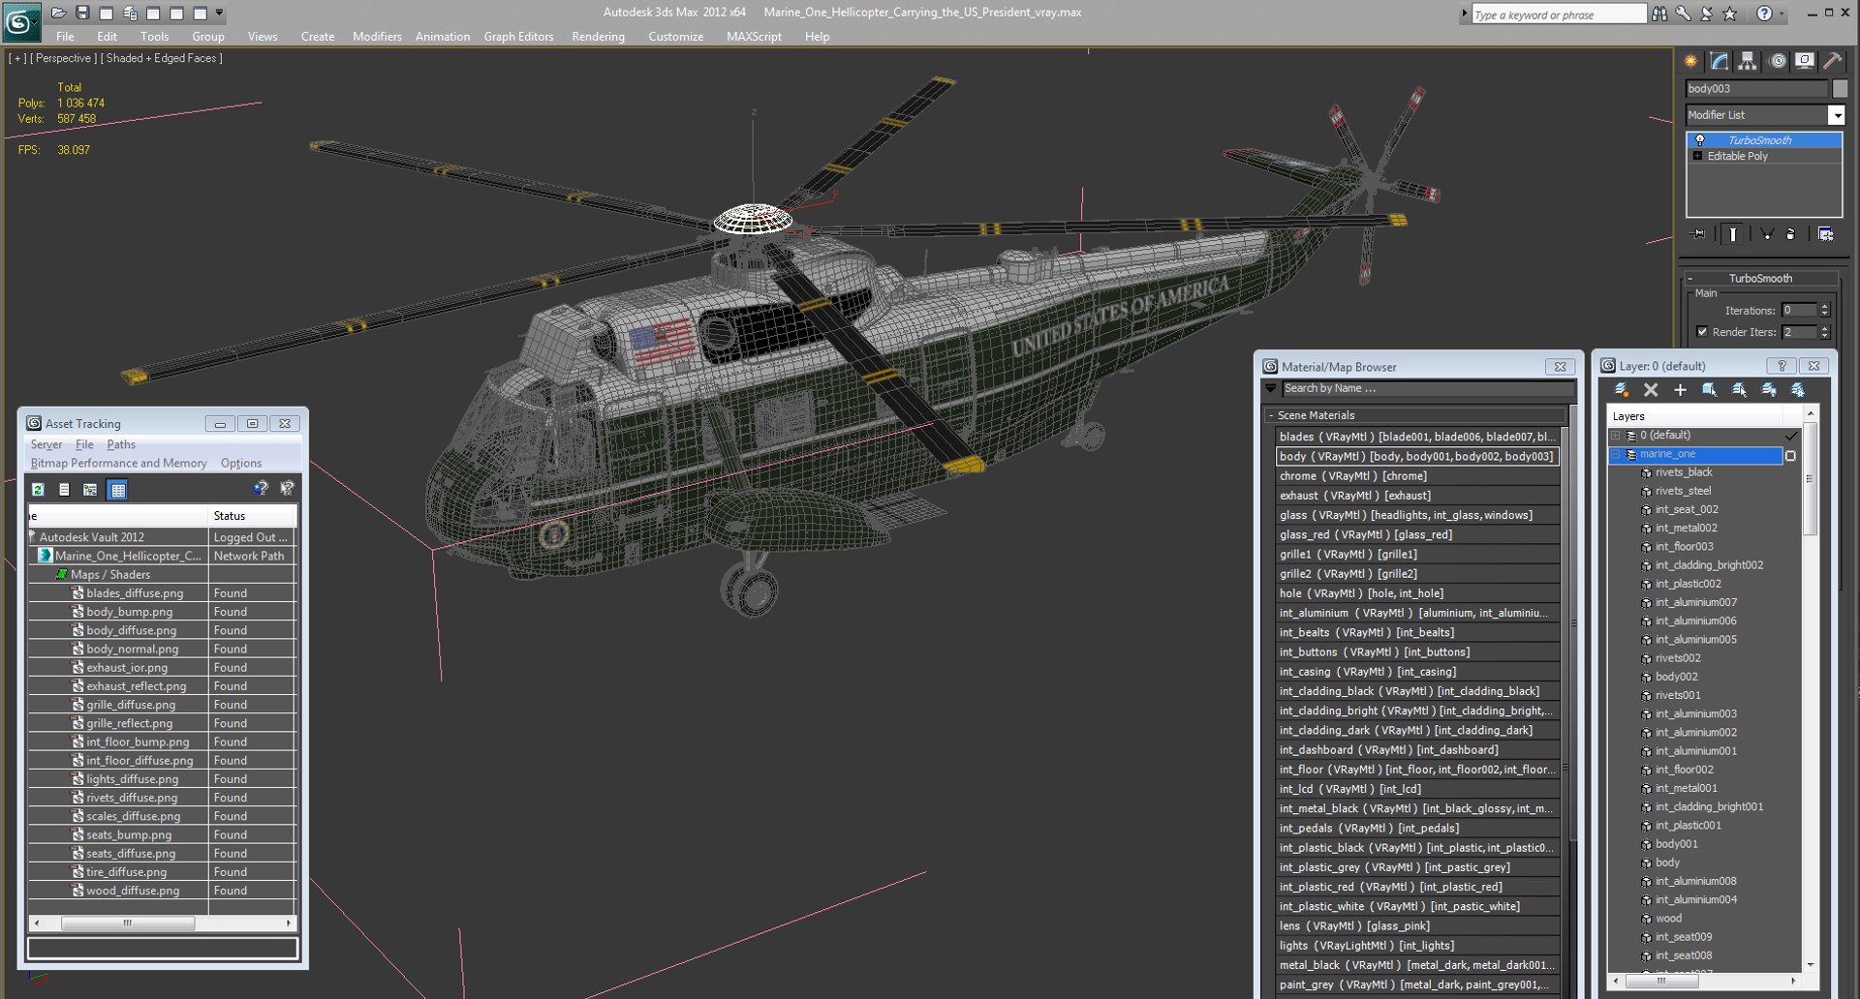The height and width of the screenshot is (999, 1860).
Task: Click the Perspective viewport label
Action: coord(64,58)
